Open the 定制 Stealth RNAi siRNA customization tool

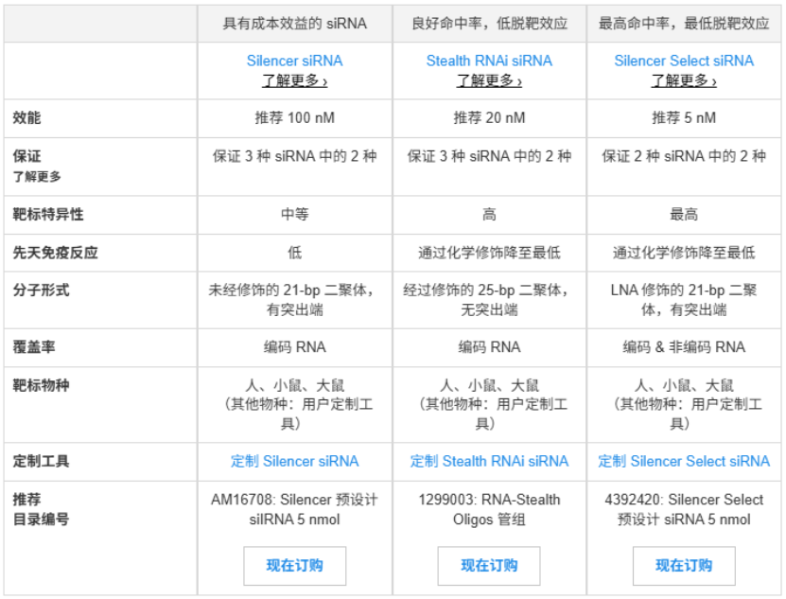488,461
